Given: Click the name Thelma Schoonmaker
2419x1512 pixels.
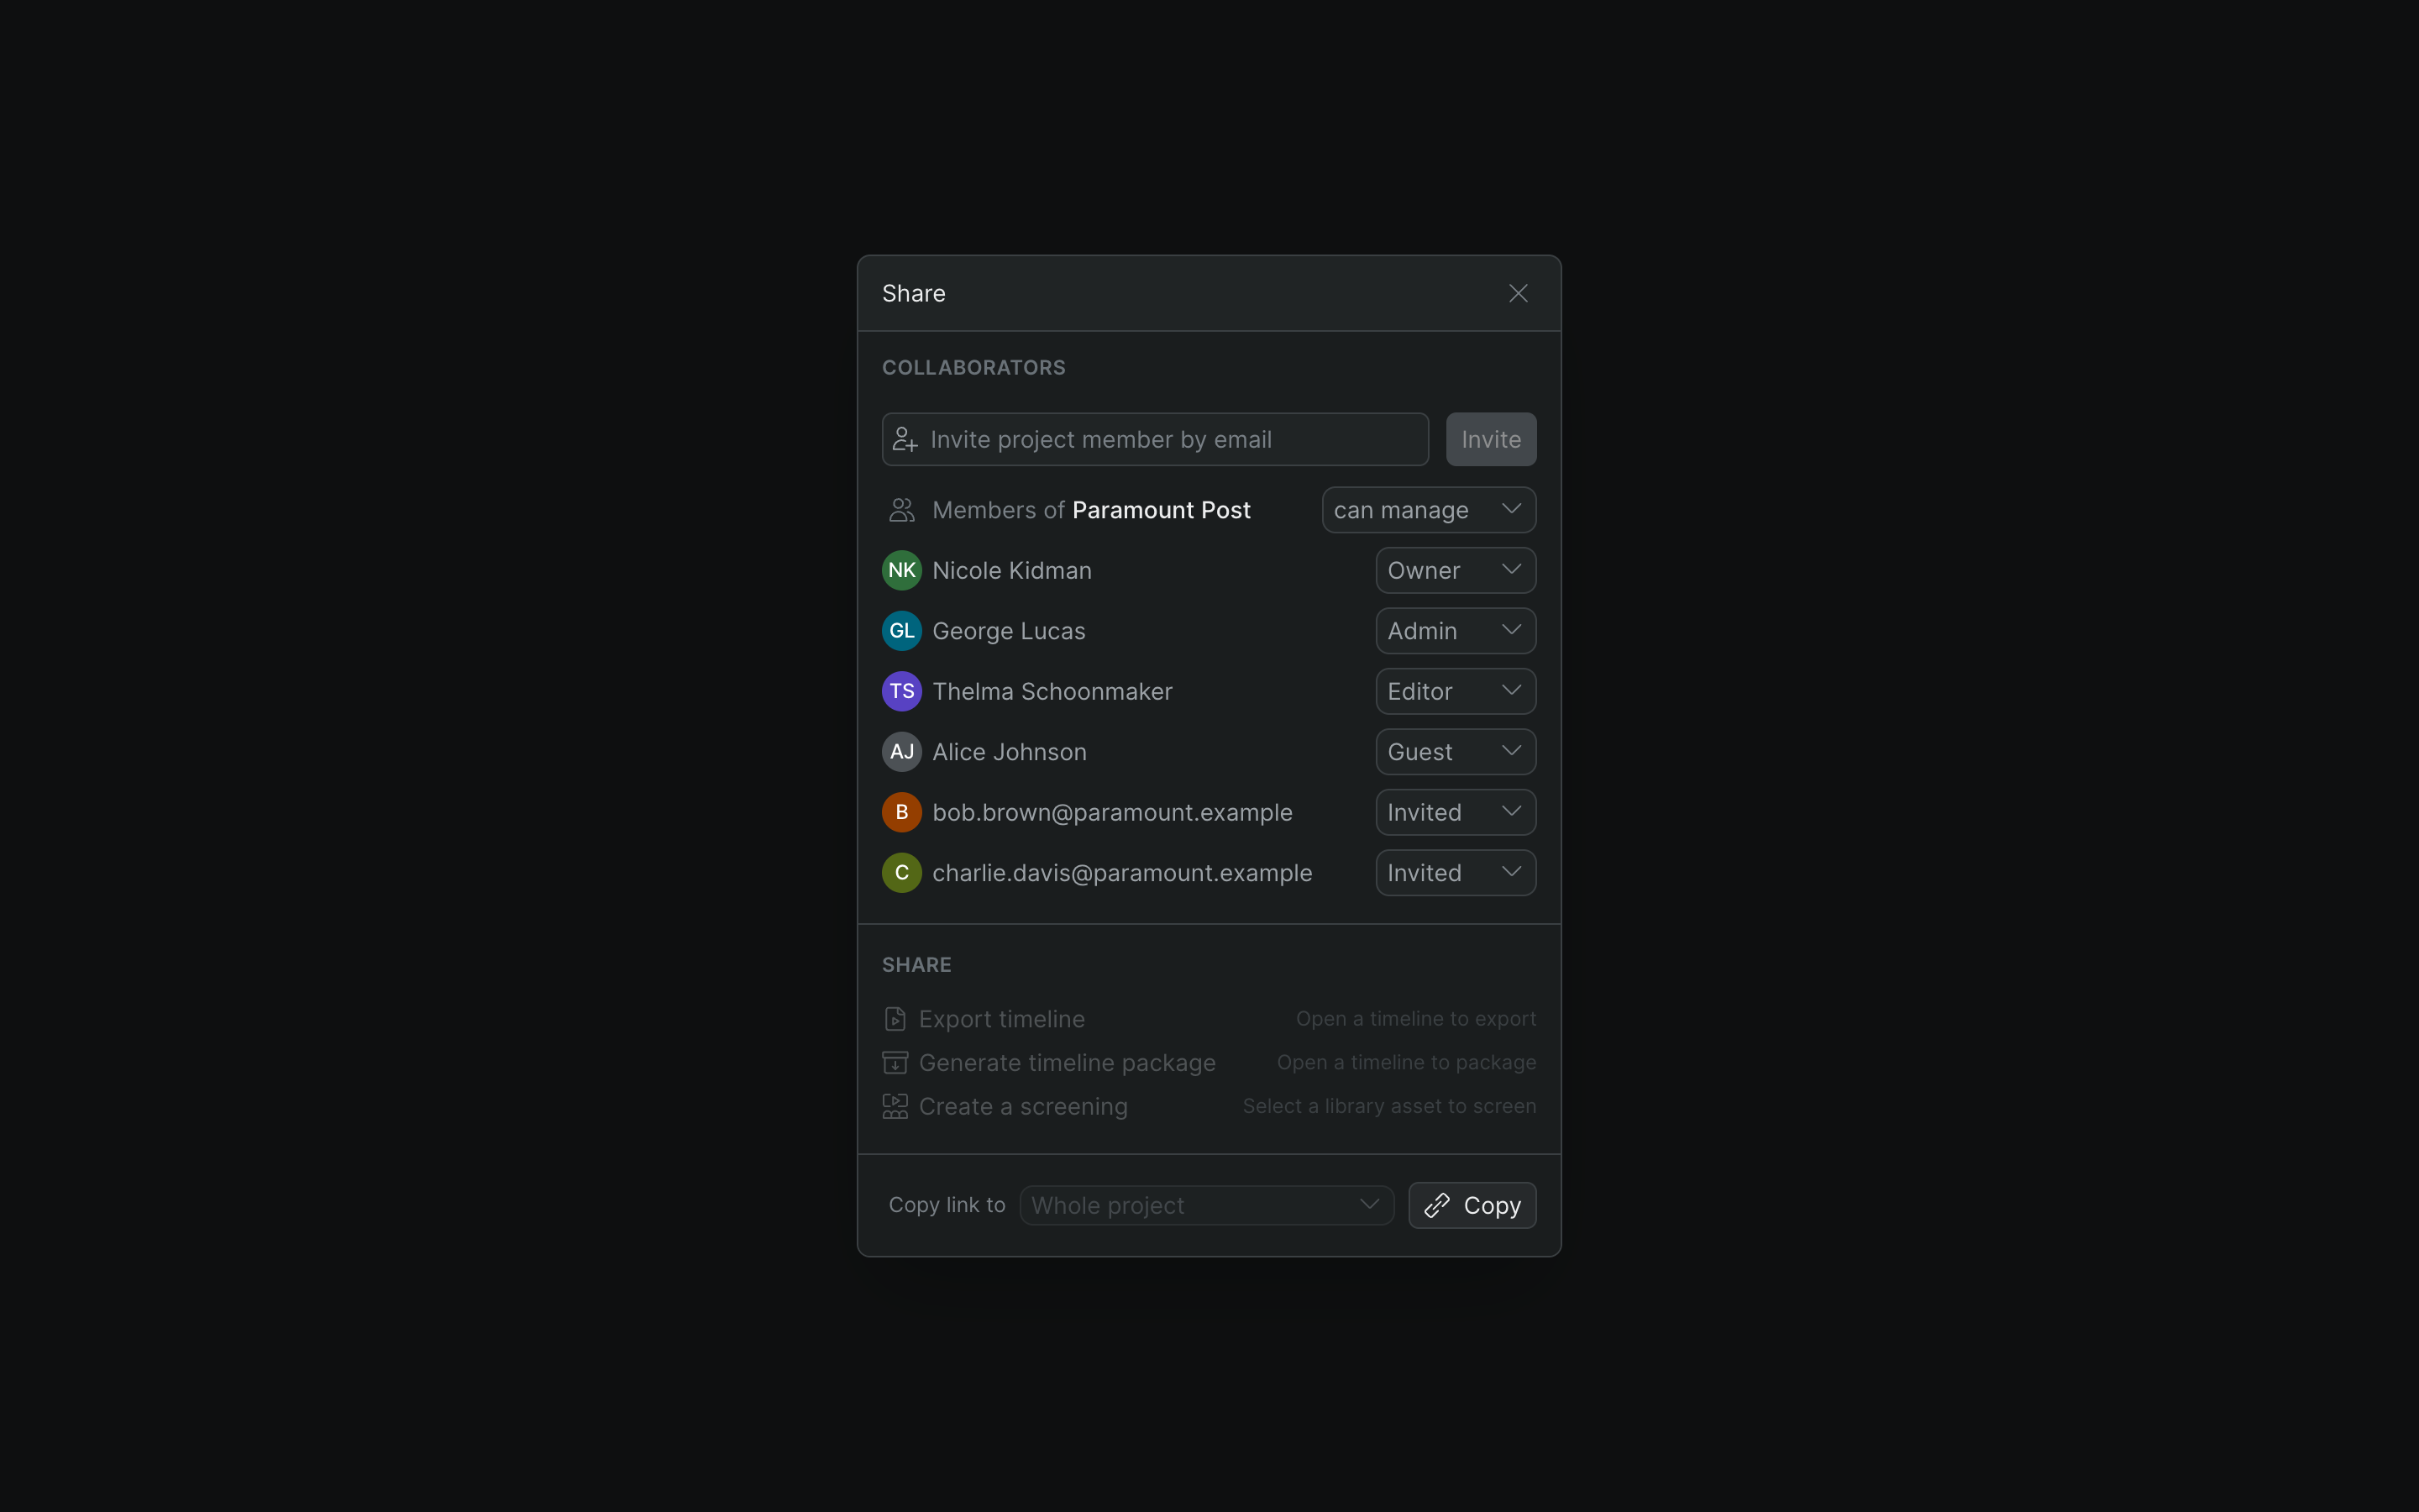Looking at the screenshot, I should 1052,691.
